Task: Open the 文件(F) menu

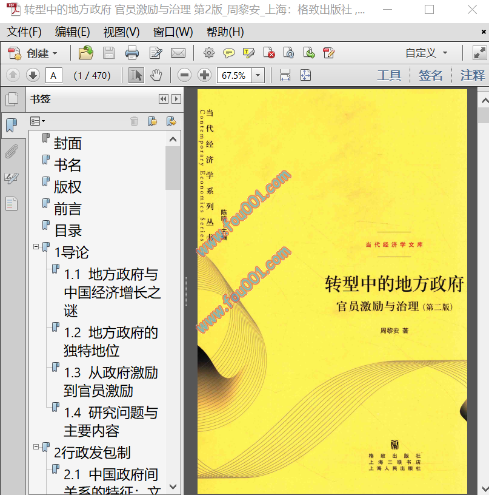Action: coord(24,32)
